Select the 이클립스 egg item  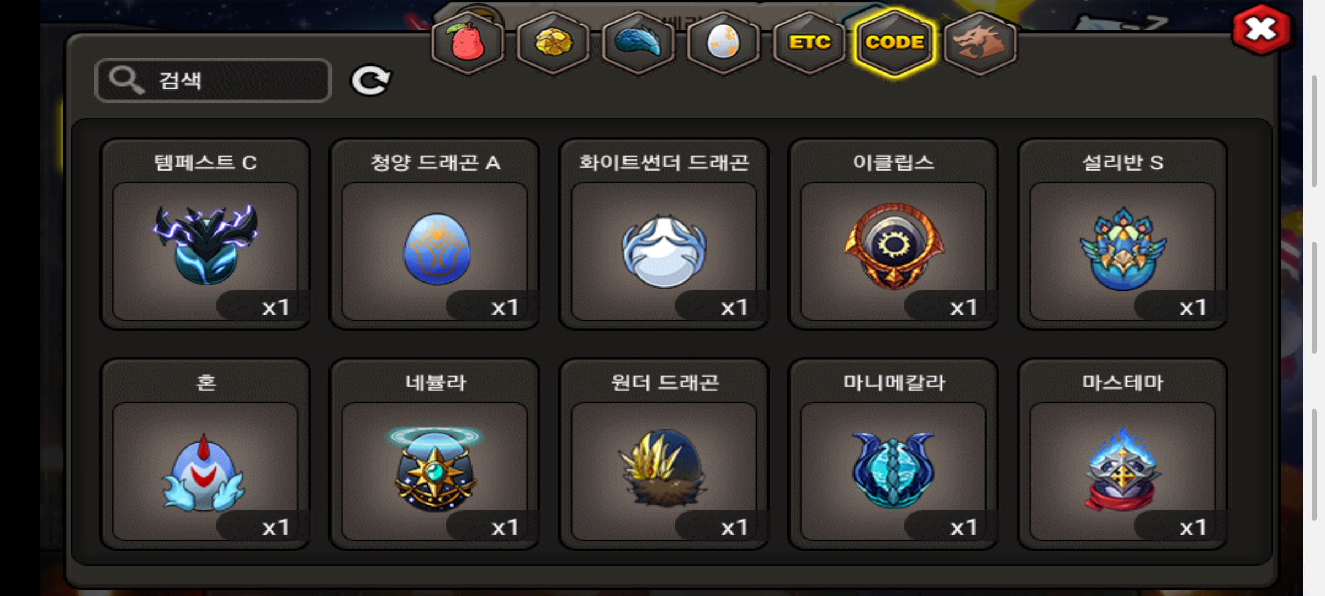[x=893, y=234]
